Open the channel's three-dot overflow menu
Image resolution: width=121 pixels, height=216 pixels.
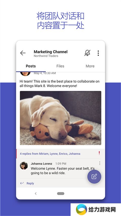point(98,53)
